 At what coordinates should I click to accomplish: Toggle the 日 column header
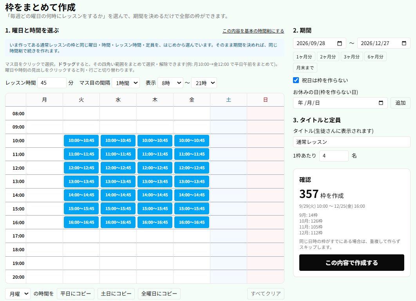click(265, 100)
